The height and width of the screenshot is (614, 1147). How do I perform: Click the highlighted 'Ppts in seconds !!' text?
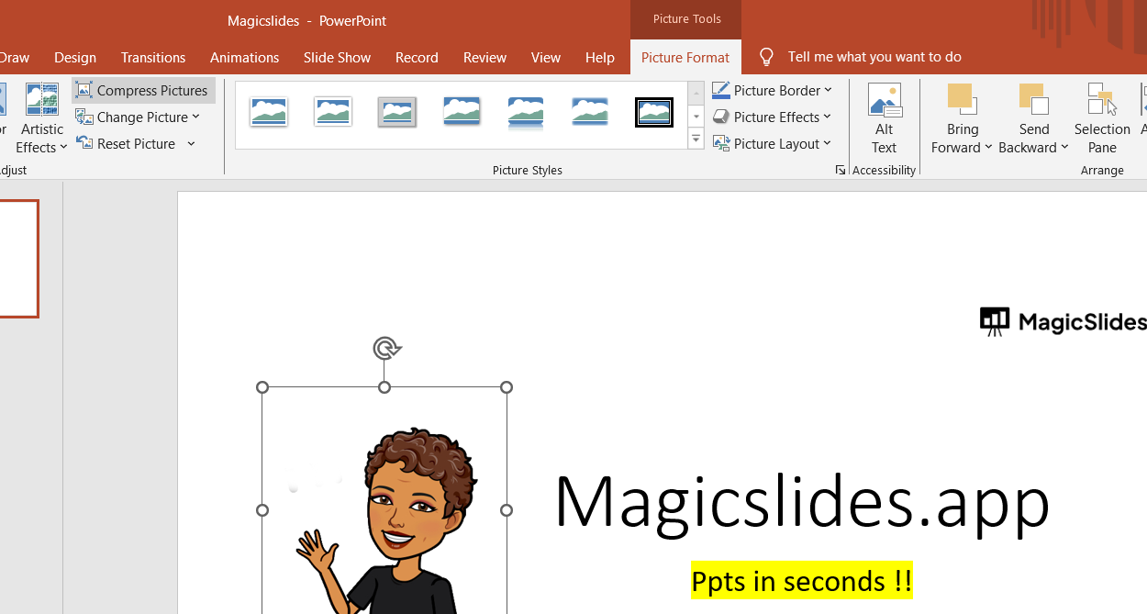click(802, 581)
